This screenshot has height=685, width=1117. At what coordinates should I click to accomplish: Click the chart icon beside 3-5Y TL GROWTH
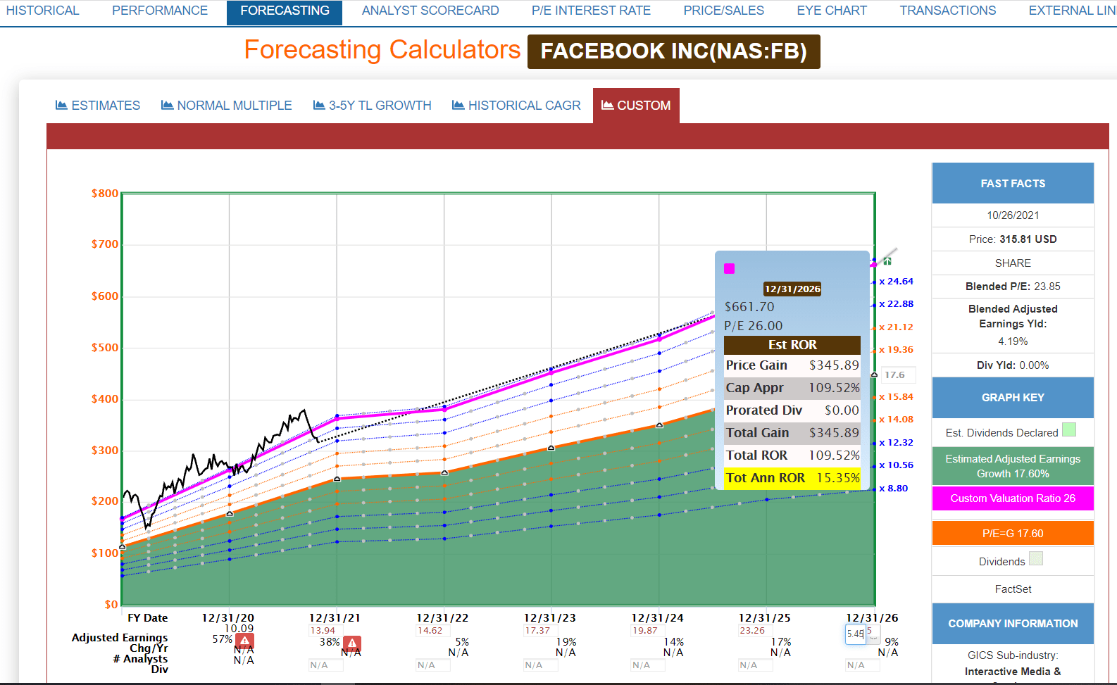(319, 105)
